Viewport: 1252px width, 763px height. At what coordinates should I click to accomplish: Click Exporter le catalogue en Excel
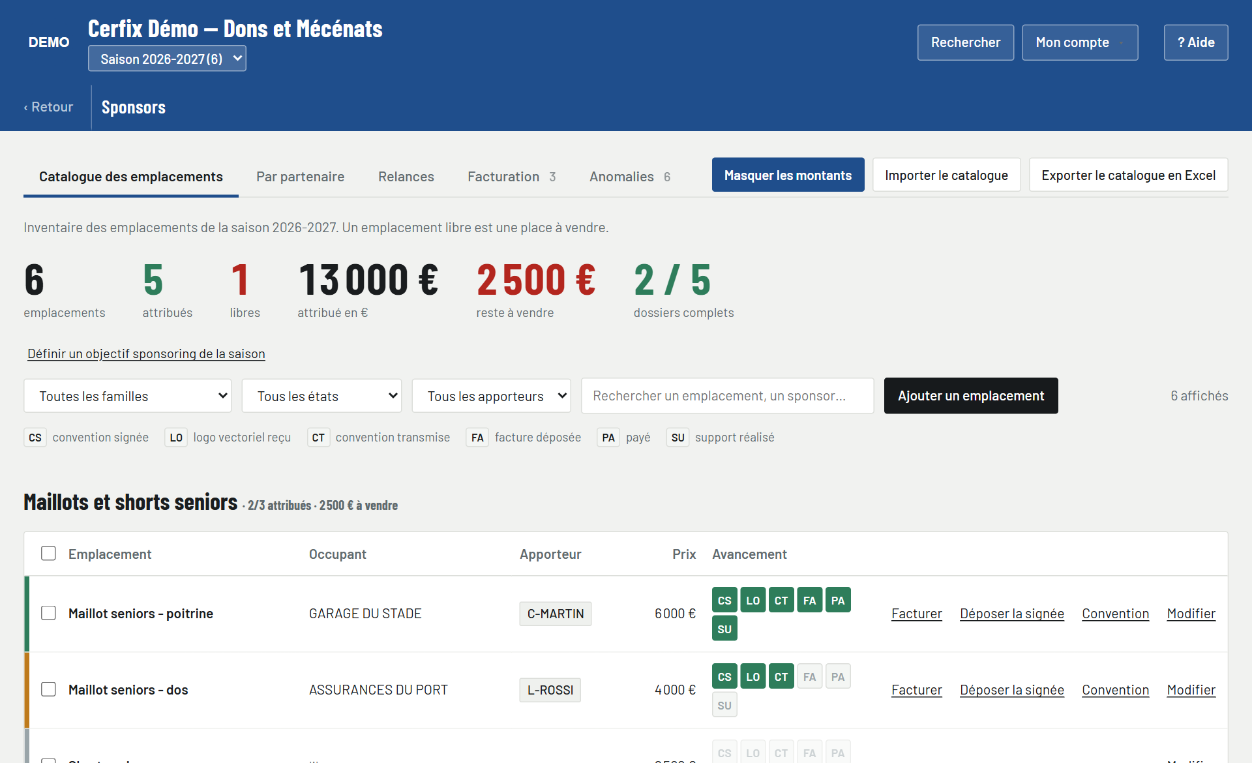(x=1128, y=175)
